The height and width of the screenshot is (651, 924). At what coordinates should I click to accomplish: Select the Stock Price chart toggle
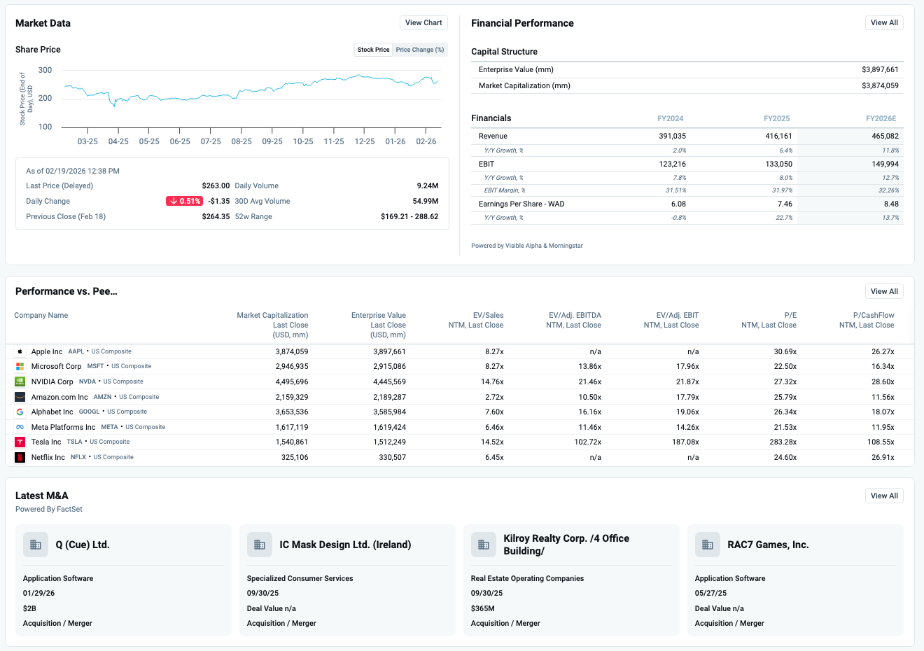373,50
